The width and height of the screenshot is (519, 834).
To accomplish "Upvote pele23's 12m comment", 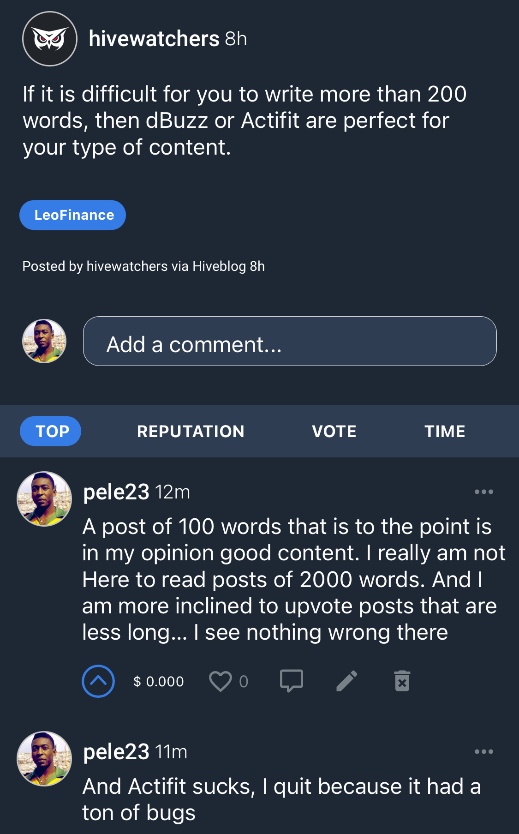I will (98, 681).
